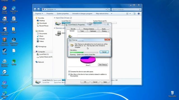Click Properties in Explorer toolbar

click(50, 14)
